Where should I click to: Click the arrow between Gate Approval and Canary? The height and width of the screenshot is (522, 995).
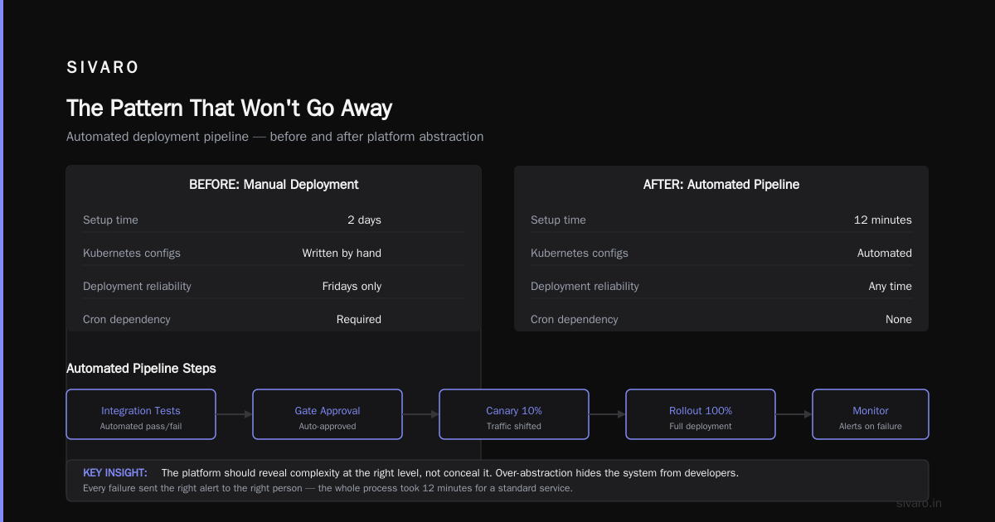[x=421, y=413]
